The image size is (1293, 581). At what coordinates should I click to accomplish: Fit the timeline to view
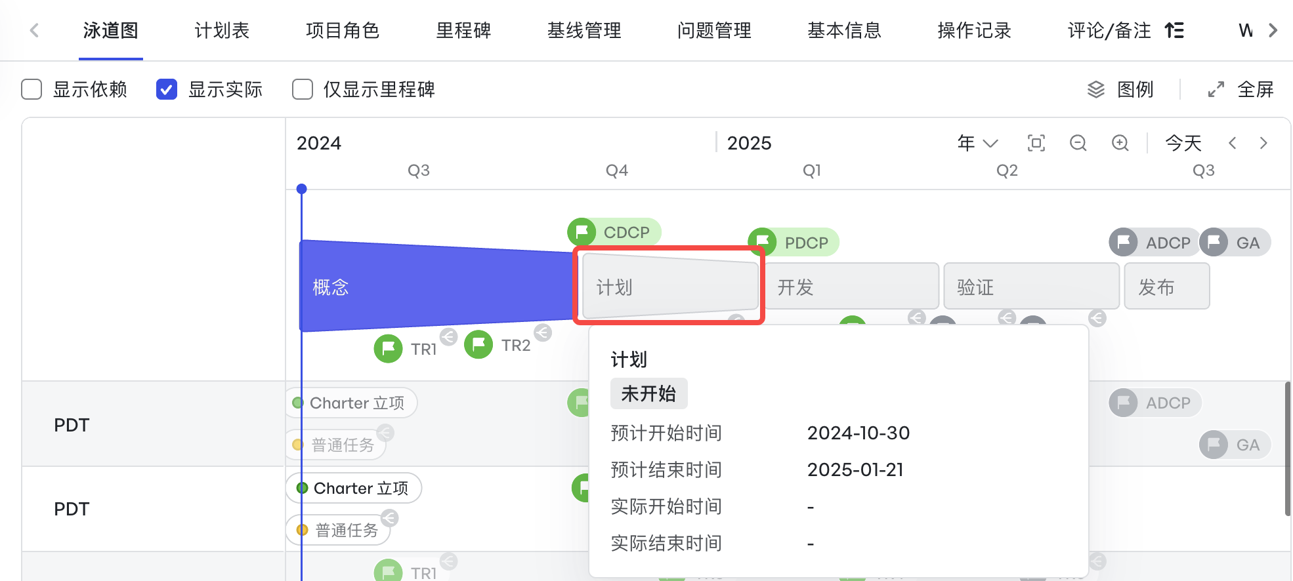click(x=1036, y=143)
